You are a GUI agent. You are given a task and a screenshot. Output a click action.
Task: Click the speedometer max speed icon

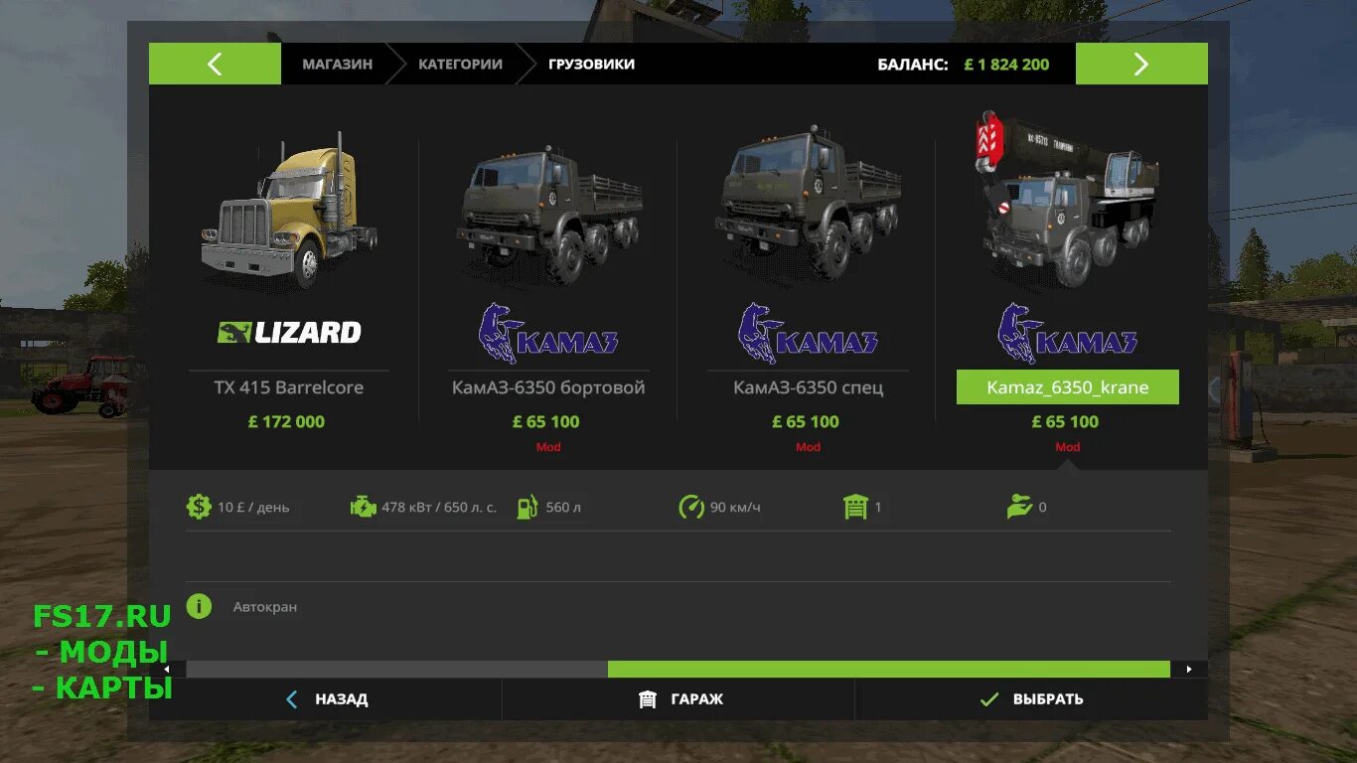691,507
